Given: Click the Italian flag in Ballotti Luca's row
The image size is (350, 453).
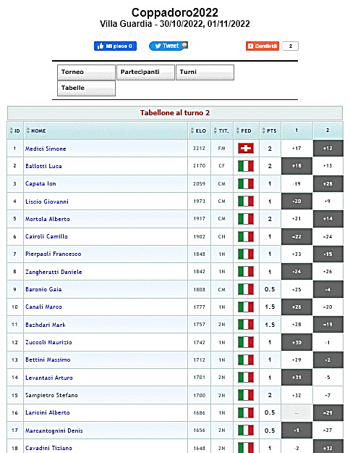Looking at the screenshot, I should 246,166.
